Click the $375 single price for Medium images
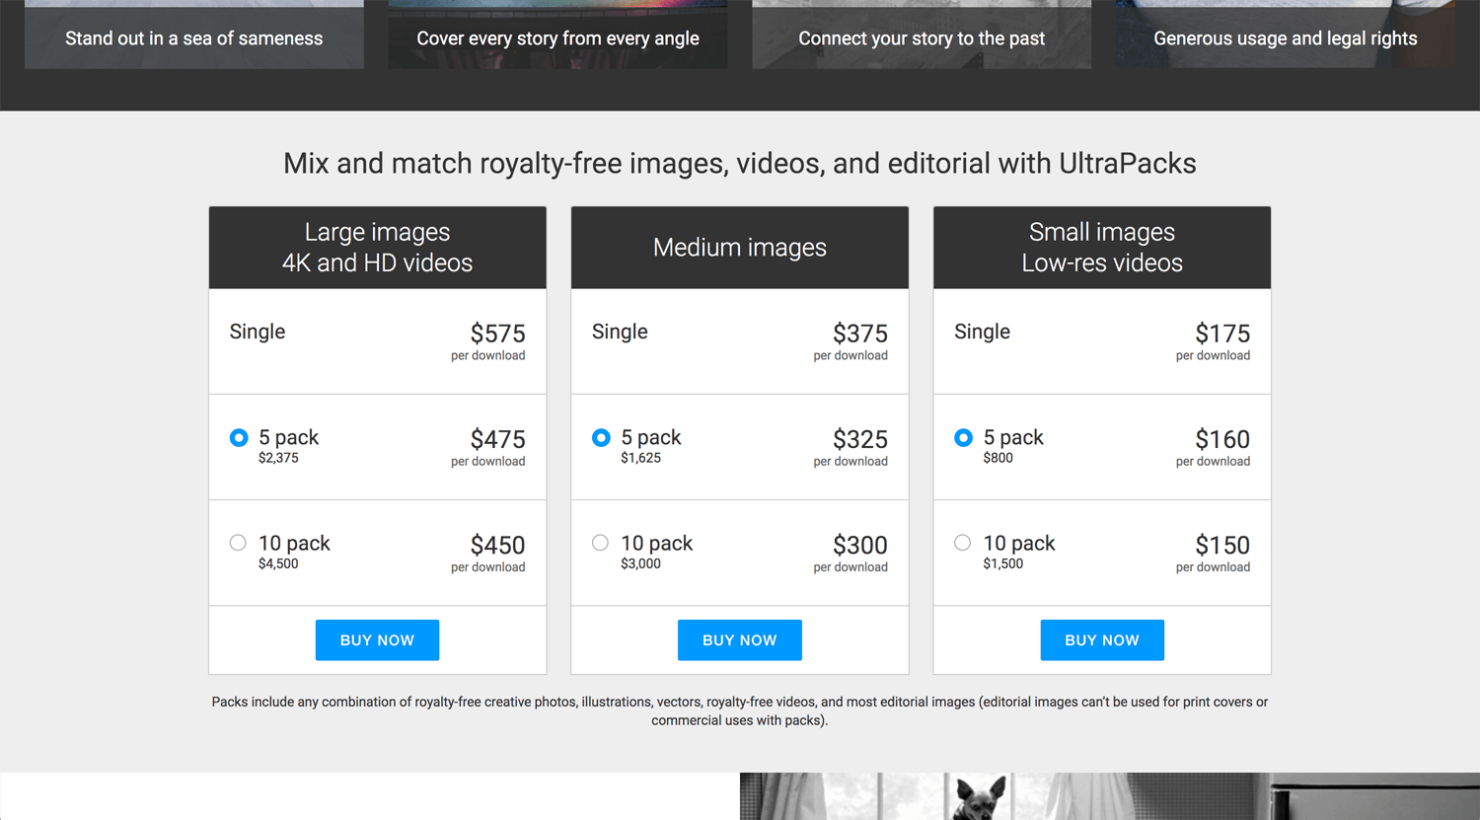 (x=860, y=334)
